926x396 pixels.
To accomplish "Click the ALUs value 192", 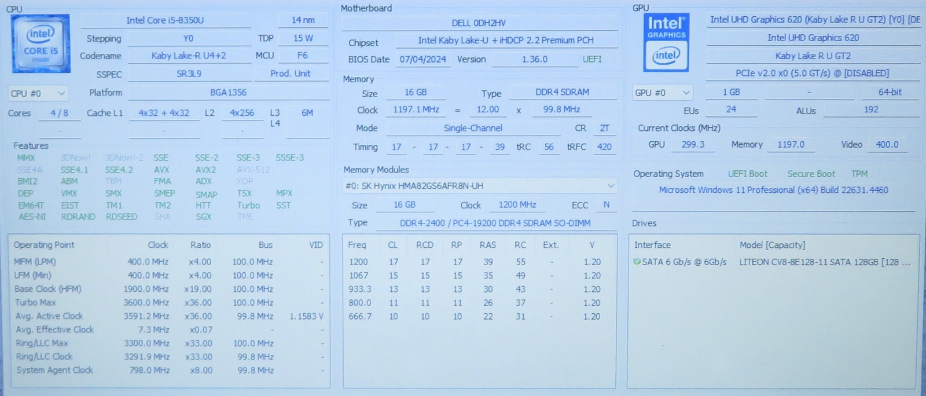I will coord(871,109).
